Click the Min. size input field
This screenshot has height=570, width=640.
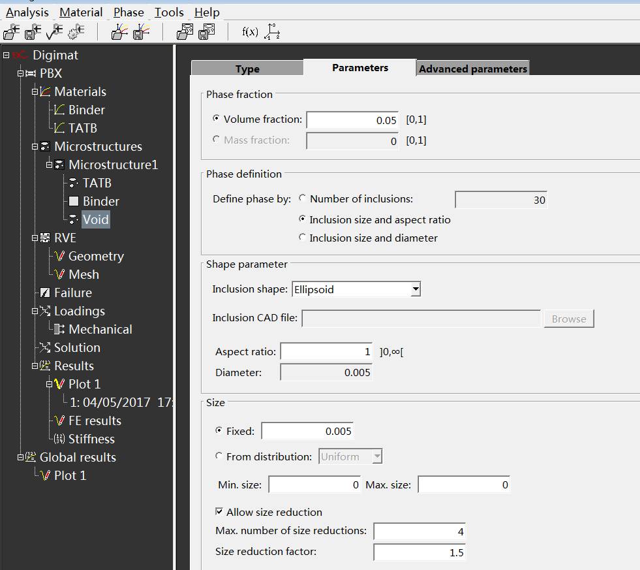(314, 484)
